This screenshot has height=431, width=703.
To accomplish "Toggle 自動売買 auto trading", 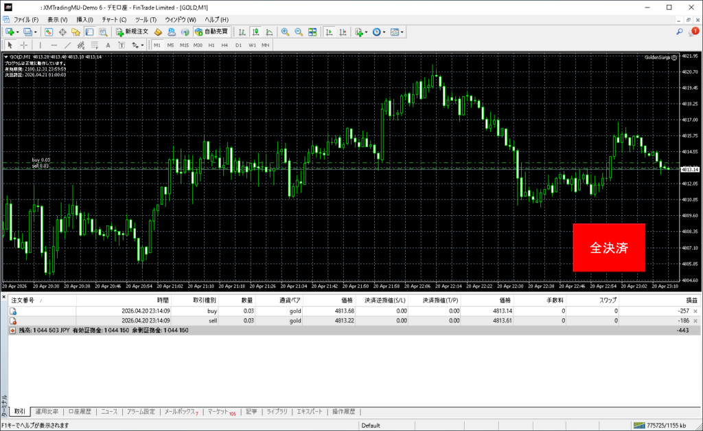I will pos(213,32).
